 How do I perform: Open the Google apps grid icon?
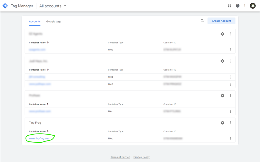[x=230, y=6]
